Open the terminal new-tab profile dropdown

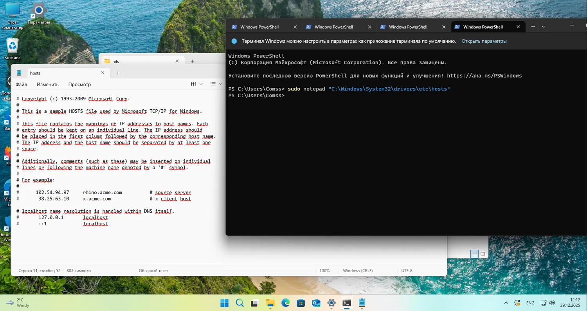tap(543, 27)
